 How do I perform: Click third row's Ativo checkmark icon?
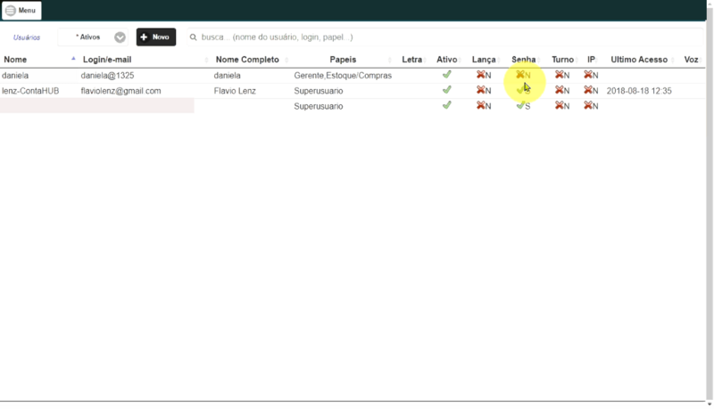[447, 105]
